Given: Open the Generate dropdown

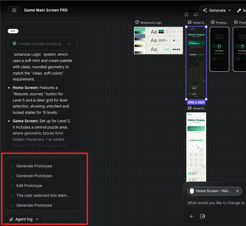Looking at the screenshot, I should point(217,10).
